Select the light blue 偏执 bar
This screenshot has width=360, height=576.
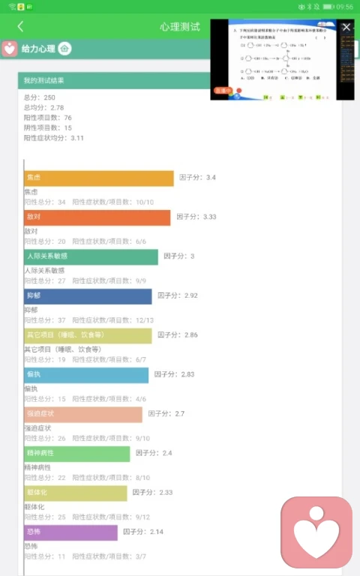[86, 375]
